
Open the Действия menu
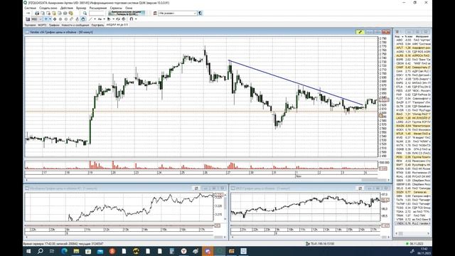coord(67,8)
